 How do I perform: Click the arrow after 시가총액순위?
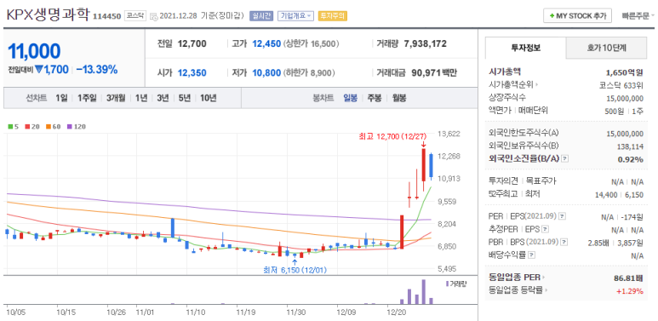(537, 85)
